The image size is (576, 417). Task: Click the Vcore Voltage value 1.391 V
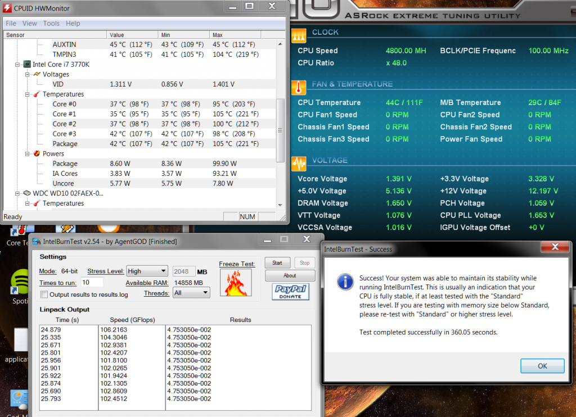pyautogui.click(x=399, y=179)
